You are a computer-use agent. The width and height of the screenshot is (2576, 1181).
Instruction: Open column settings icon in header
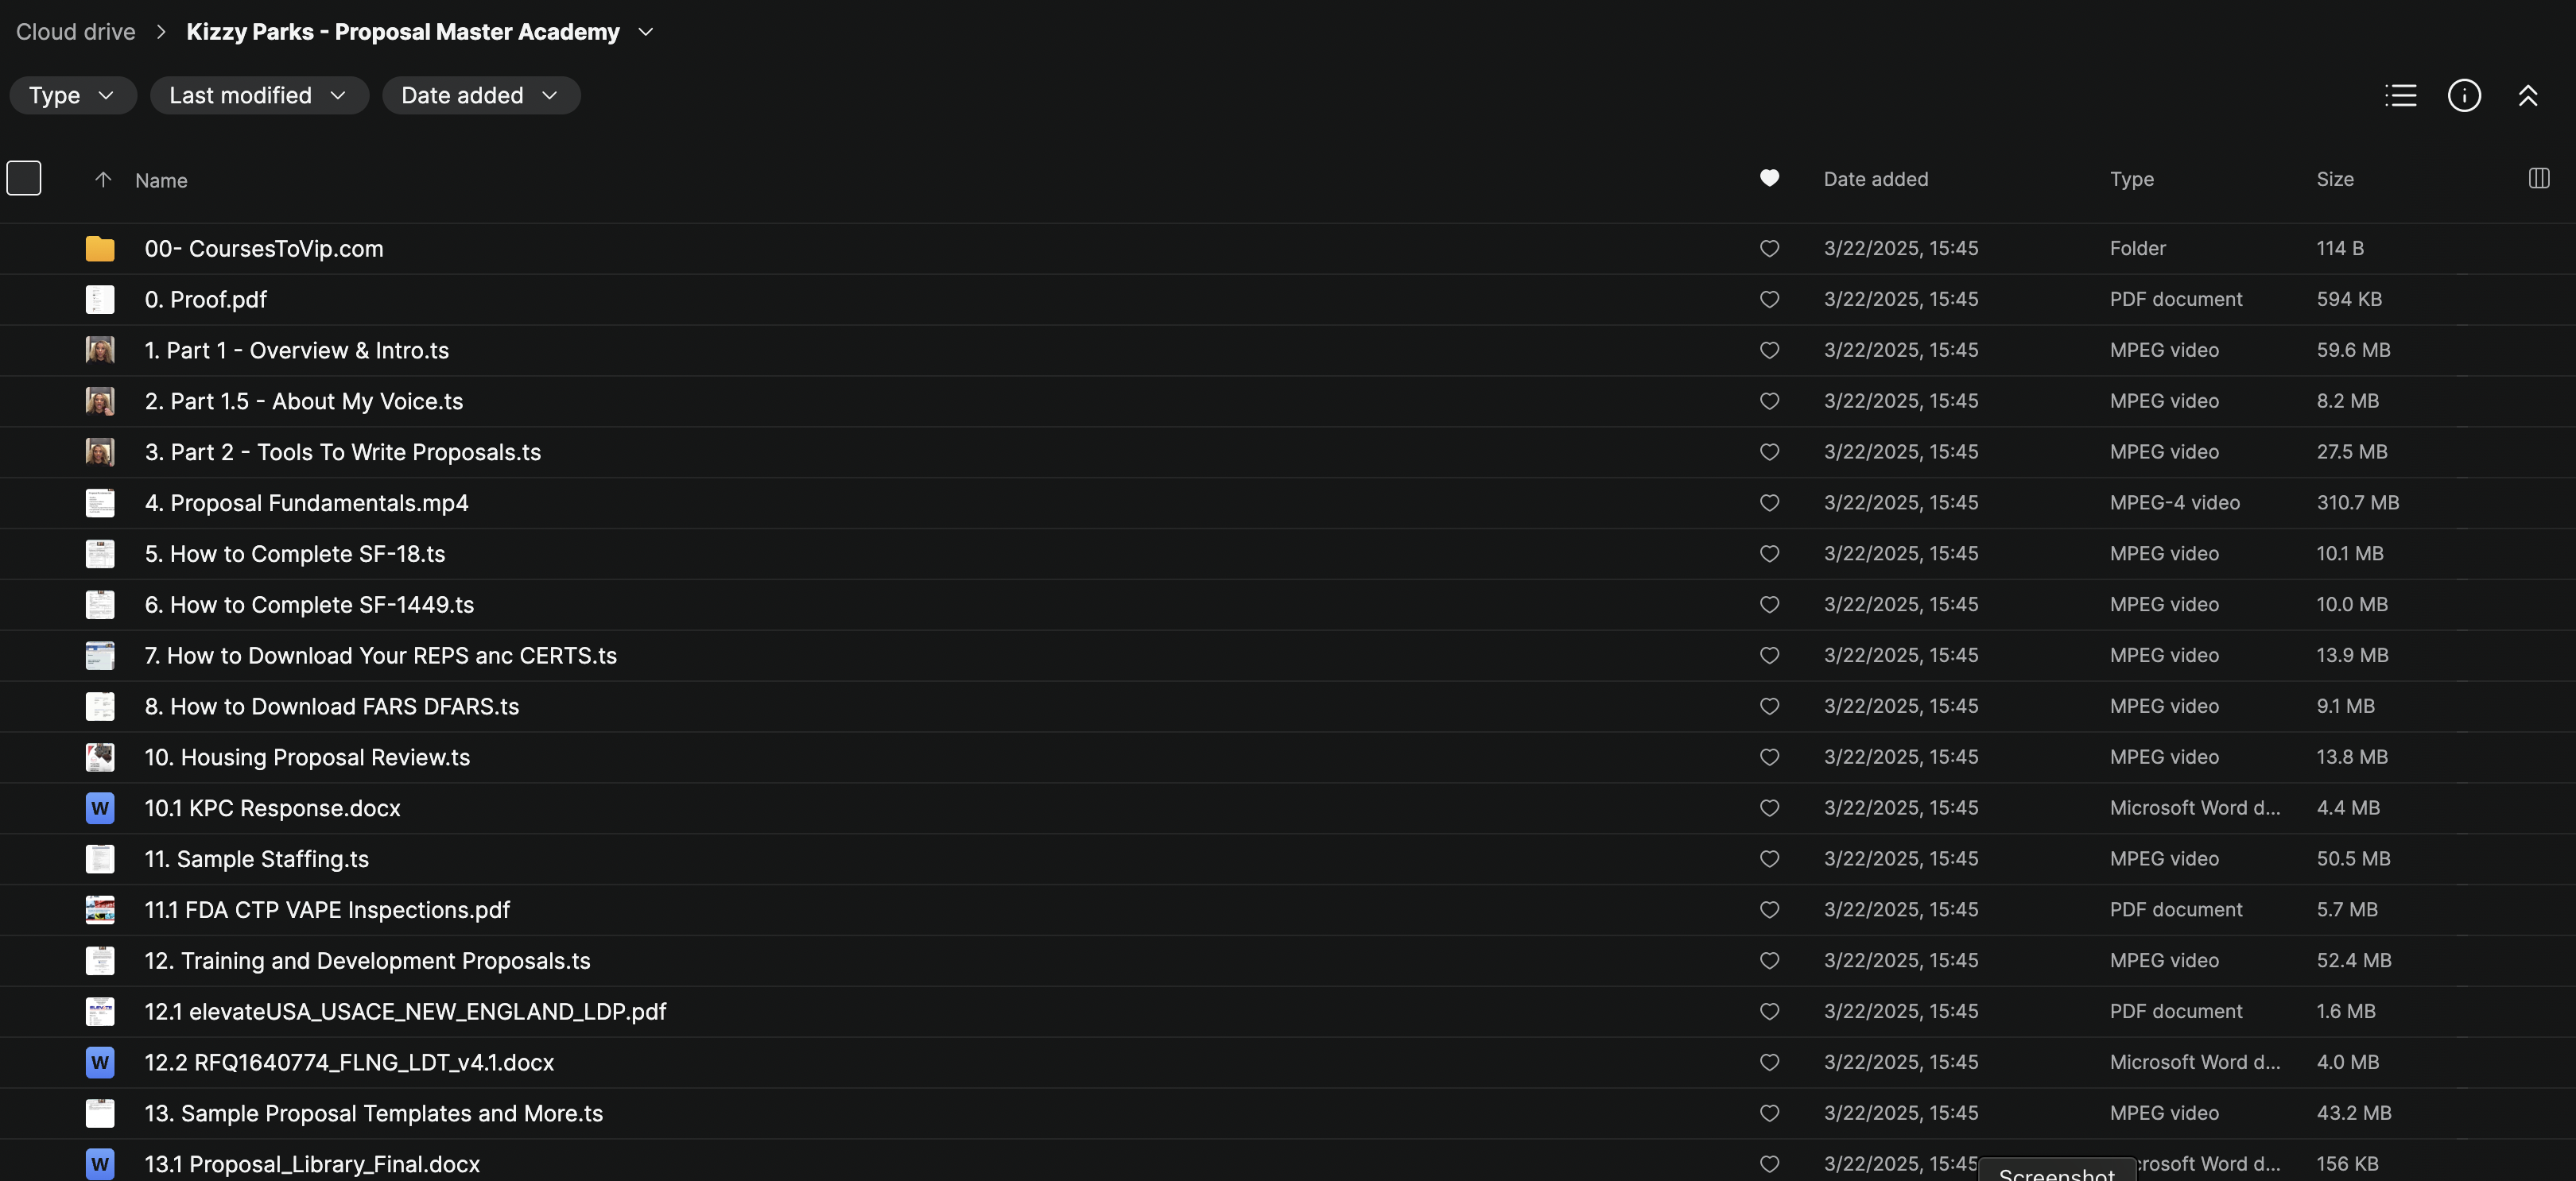click(x=2538, y=178)
